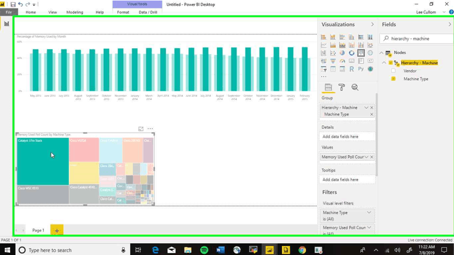Choose the map visual icon
Screen dimensions: 454x255
(370, 53)
